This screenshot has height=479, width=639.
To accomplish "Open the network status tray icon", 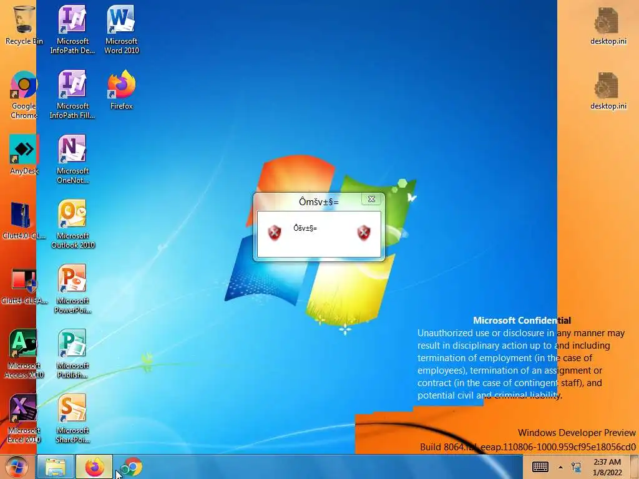I will tap(576, 467).
